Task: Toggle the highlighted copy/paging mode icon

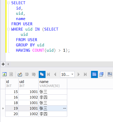Action: point(42,74)
